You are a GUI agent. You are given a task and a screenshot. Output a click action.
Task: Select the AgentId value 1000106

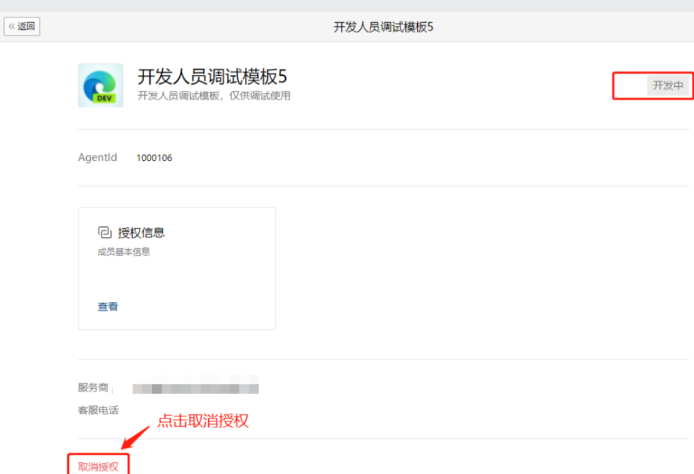[x=154, y=158]
